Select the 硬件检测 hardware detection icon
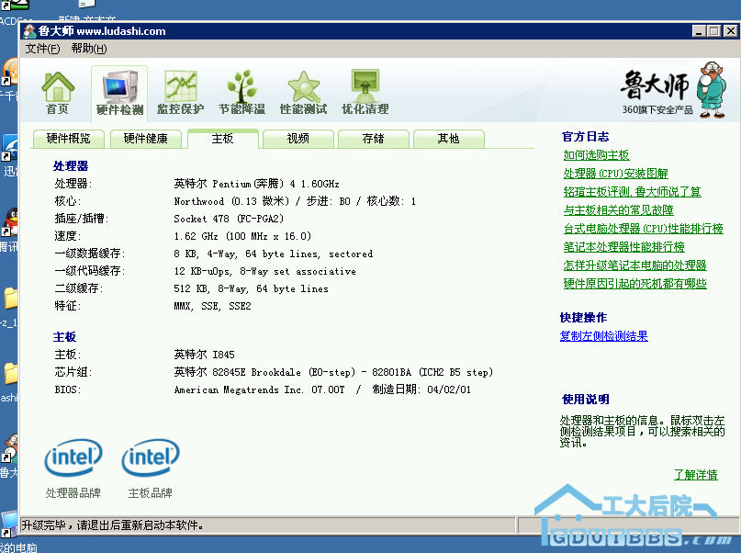Screen dimensions: 741x553 pyautogui.click(x=119, y=93)
